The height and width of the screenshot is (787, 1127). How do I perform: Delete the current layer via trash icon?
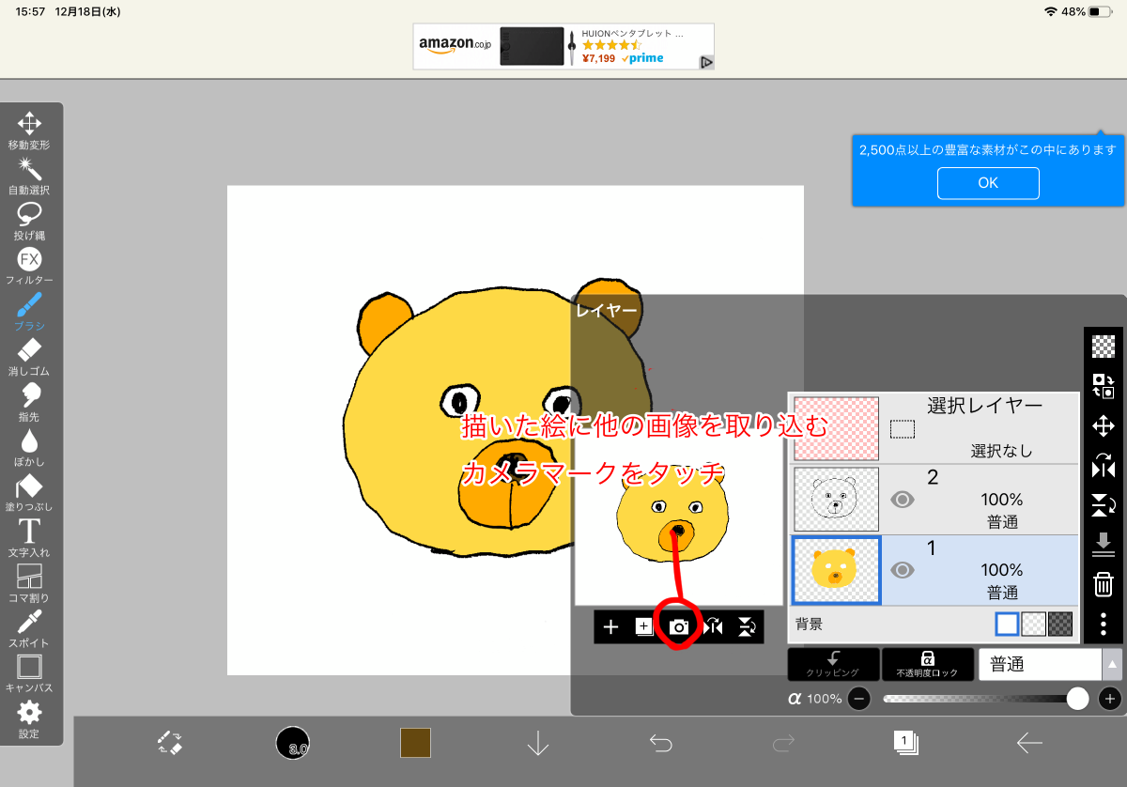[x=1104, y=584]
